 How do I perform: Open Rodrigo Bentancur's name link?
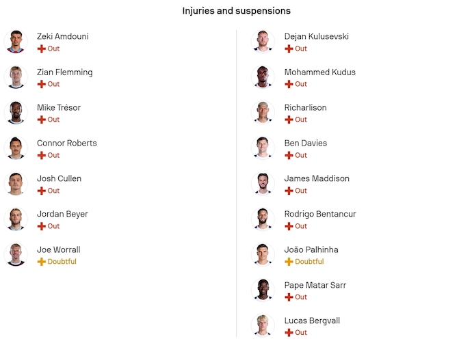(x=320, y=214)
